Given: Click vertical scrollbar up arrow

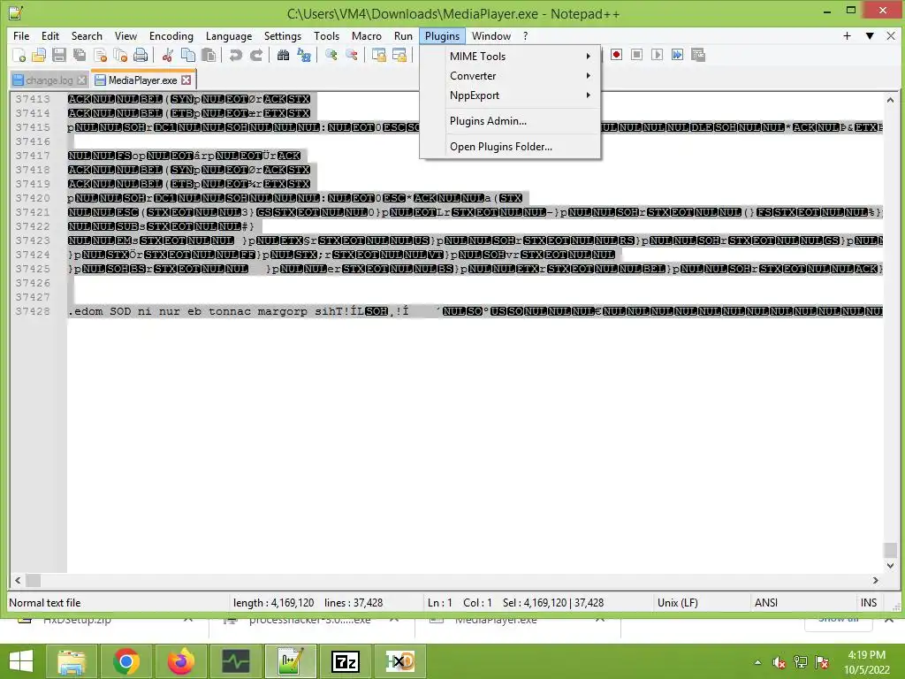Looking at the screenshot, I should [890, 100].
